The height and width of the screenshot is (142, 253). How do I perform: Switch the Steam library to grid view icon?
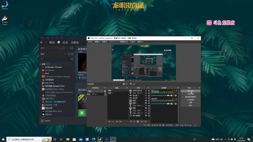pos(72,48)
